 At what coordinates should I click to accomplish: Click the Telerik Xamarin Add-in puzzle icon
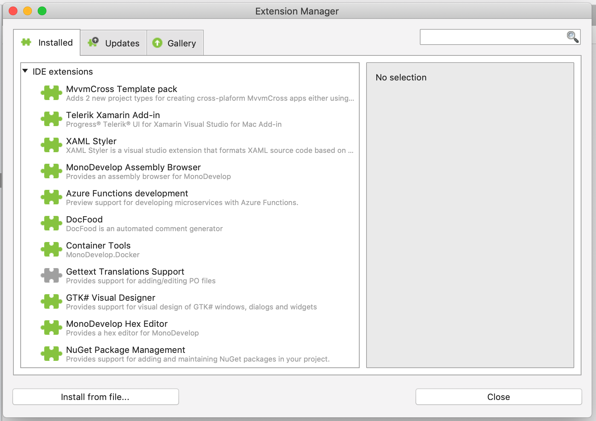(51, 119)
